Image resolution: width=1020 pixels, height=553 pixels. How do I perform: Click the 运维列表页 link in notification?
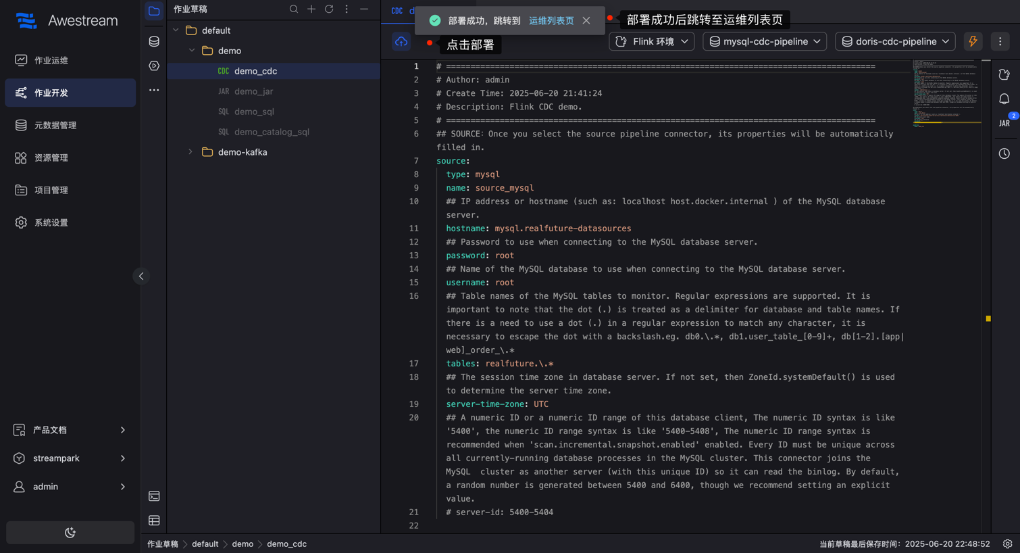coord(551,21)
